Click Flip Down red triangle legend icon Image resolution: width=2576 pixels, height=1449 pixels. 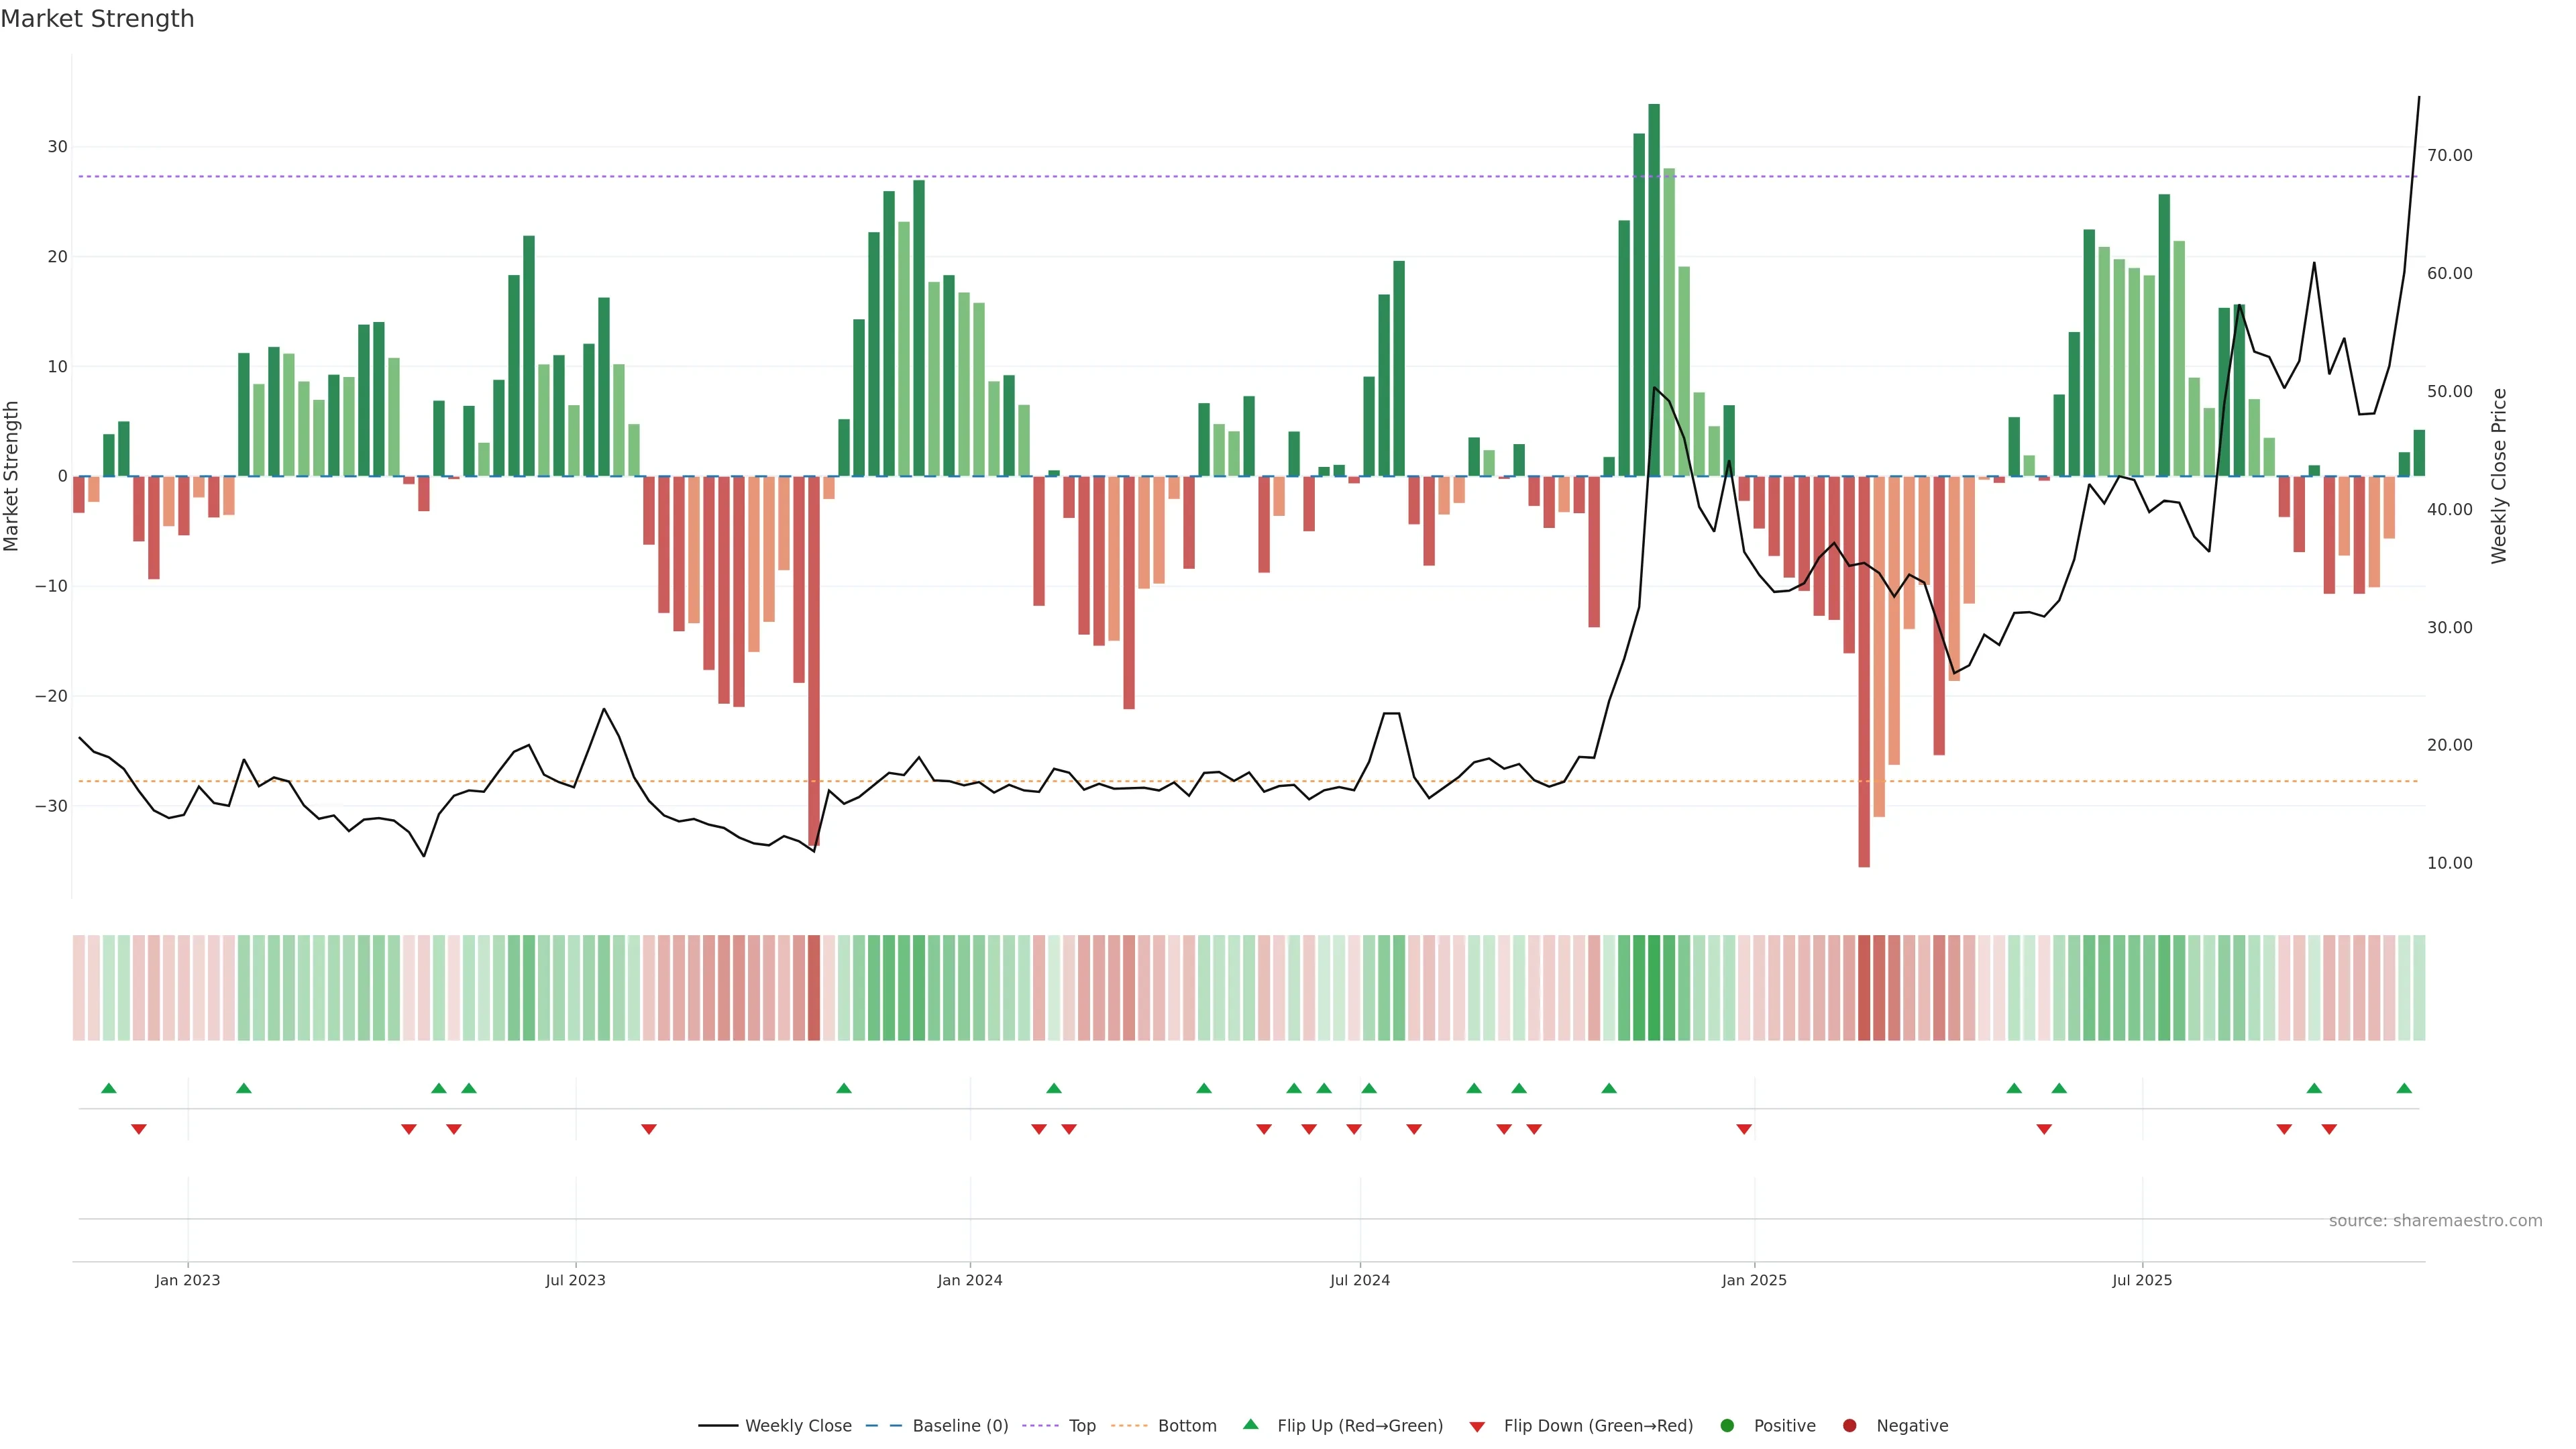click(x=1477, y=1427)
